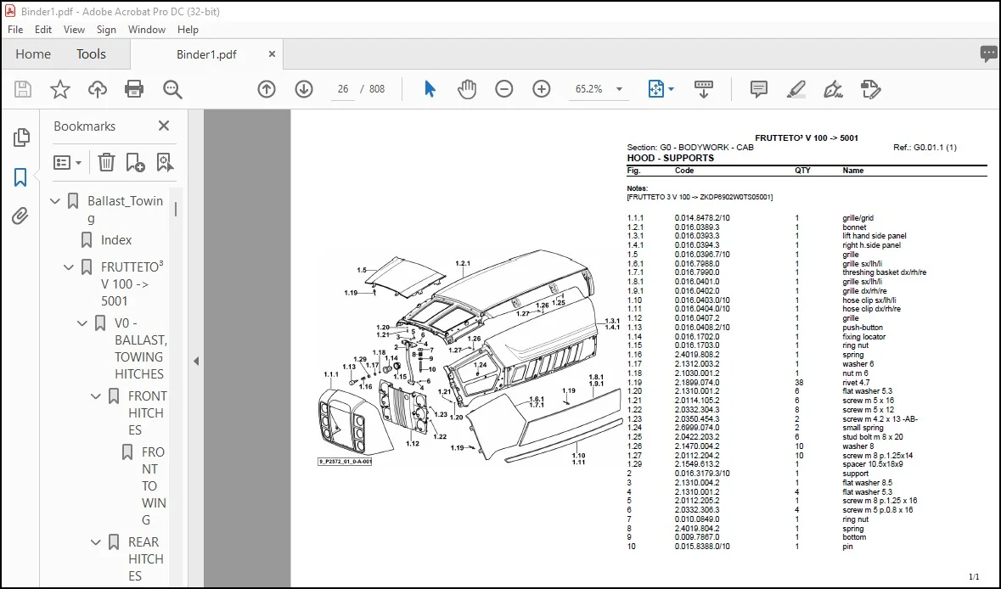Open the bookmarks options menu dropdown
Image resolution: width=1001 pixels, height=589 pixels.
pyautogui.click(x=68, y=163)
